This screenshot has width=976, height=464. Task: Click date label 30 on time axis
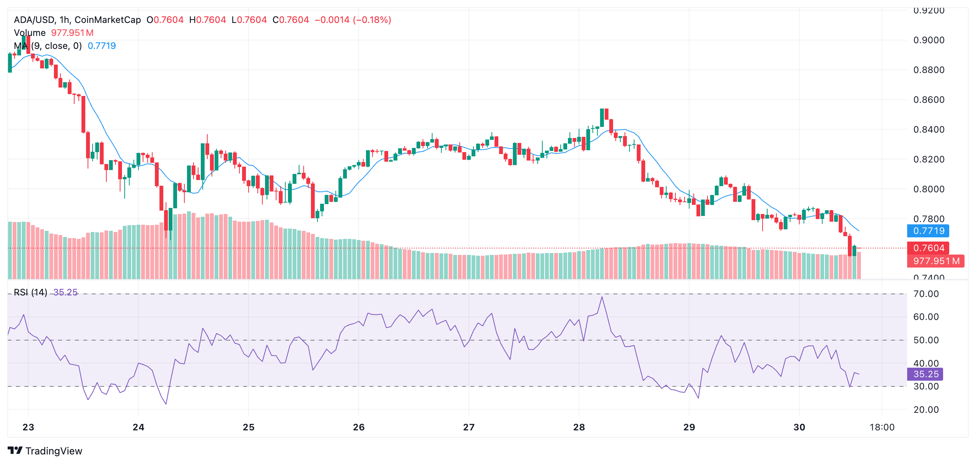click(x=799, y=427)
